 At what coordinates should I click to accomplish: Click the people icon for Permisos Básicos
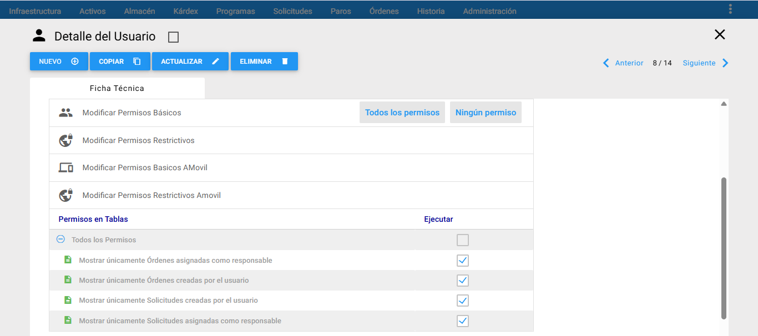(65, 113)
